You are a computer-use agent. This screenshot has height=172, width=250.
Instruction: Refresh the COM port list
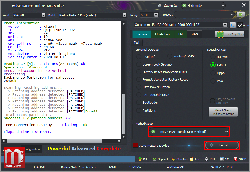[233, 25]
